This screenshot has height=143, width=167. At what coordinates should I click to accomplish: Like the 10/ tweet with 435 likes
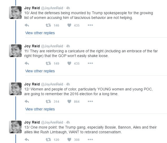[70, 25]
